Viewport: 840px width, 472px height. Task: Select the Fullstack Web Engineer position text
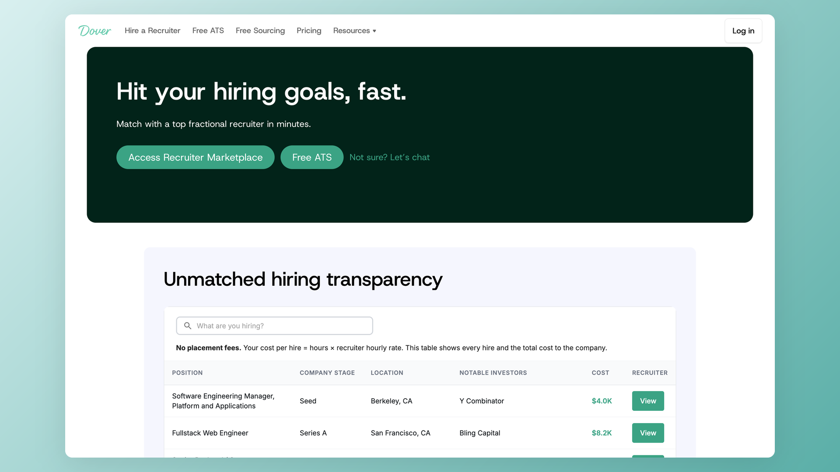pos(210,433)
